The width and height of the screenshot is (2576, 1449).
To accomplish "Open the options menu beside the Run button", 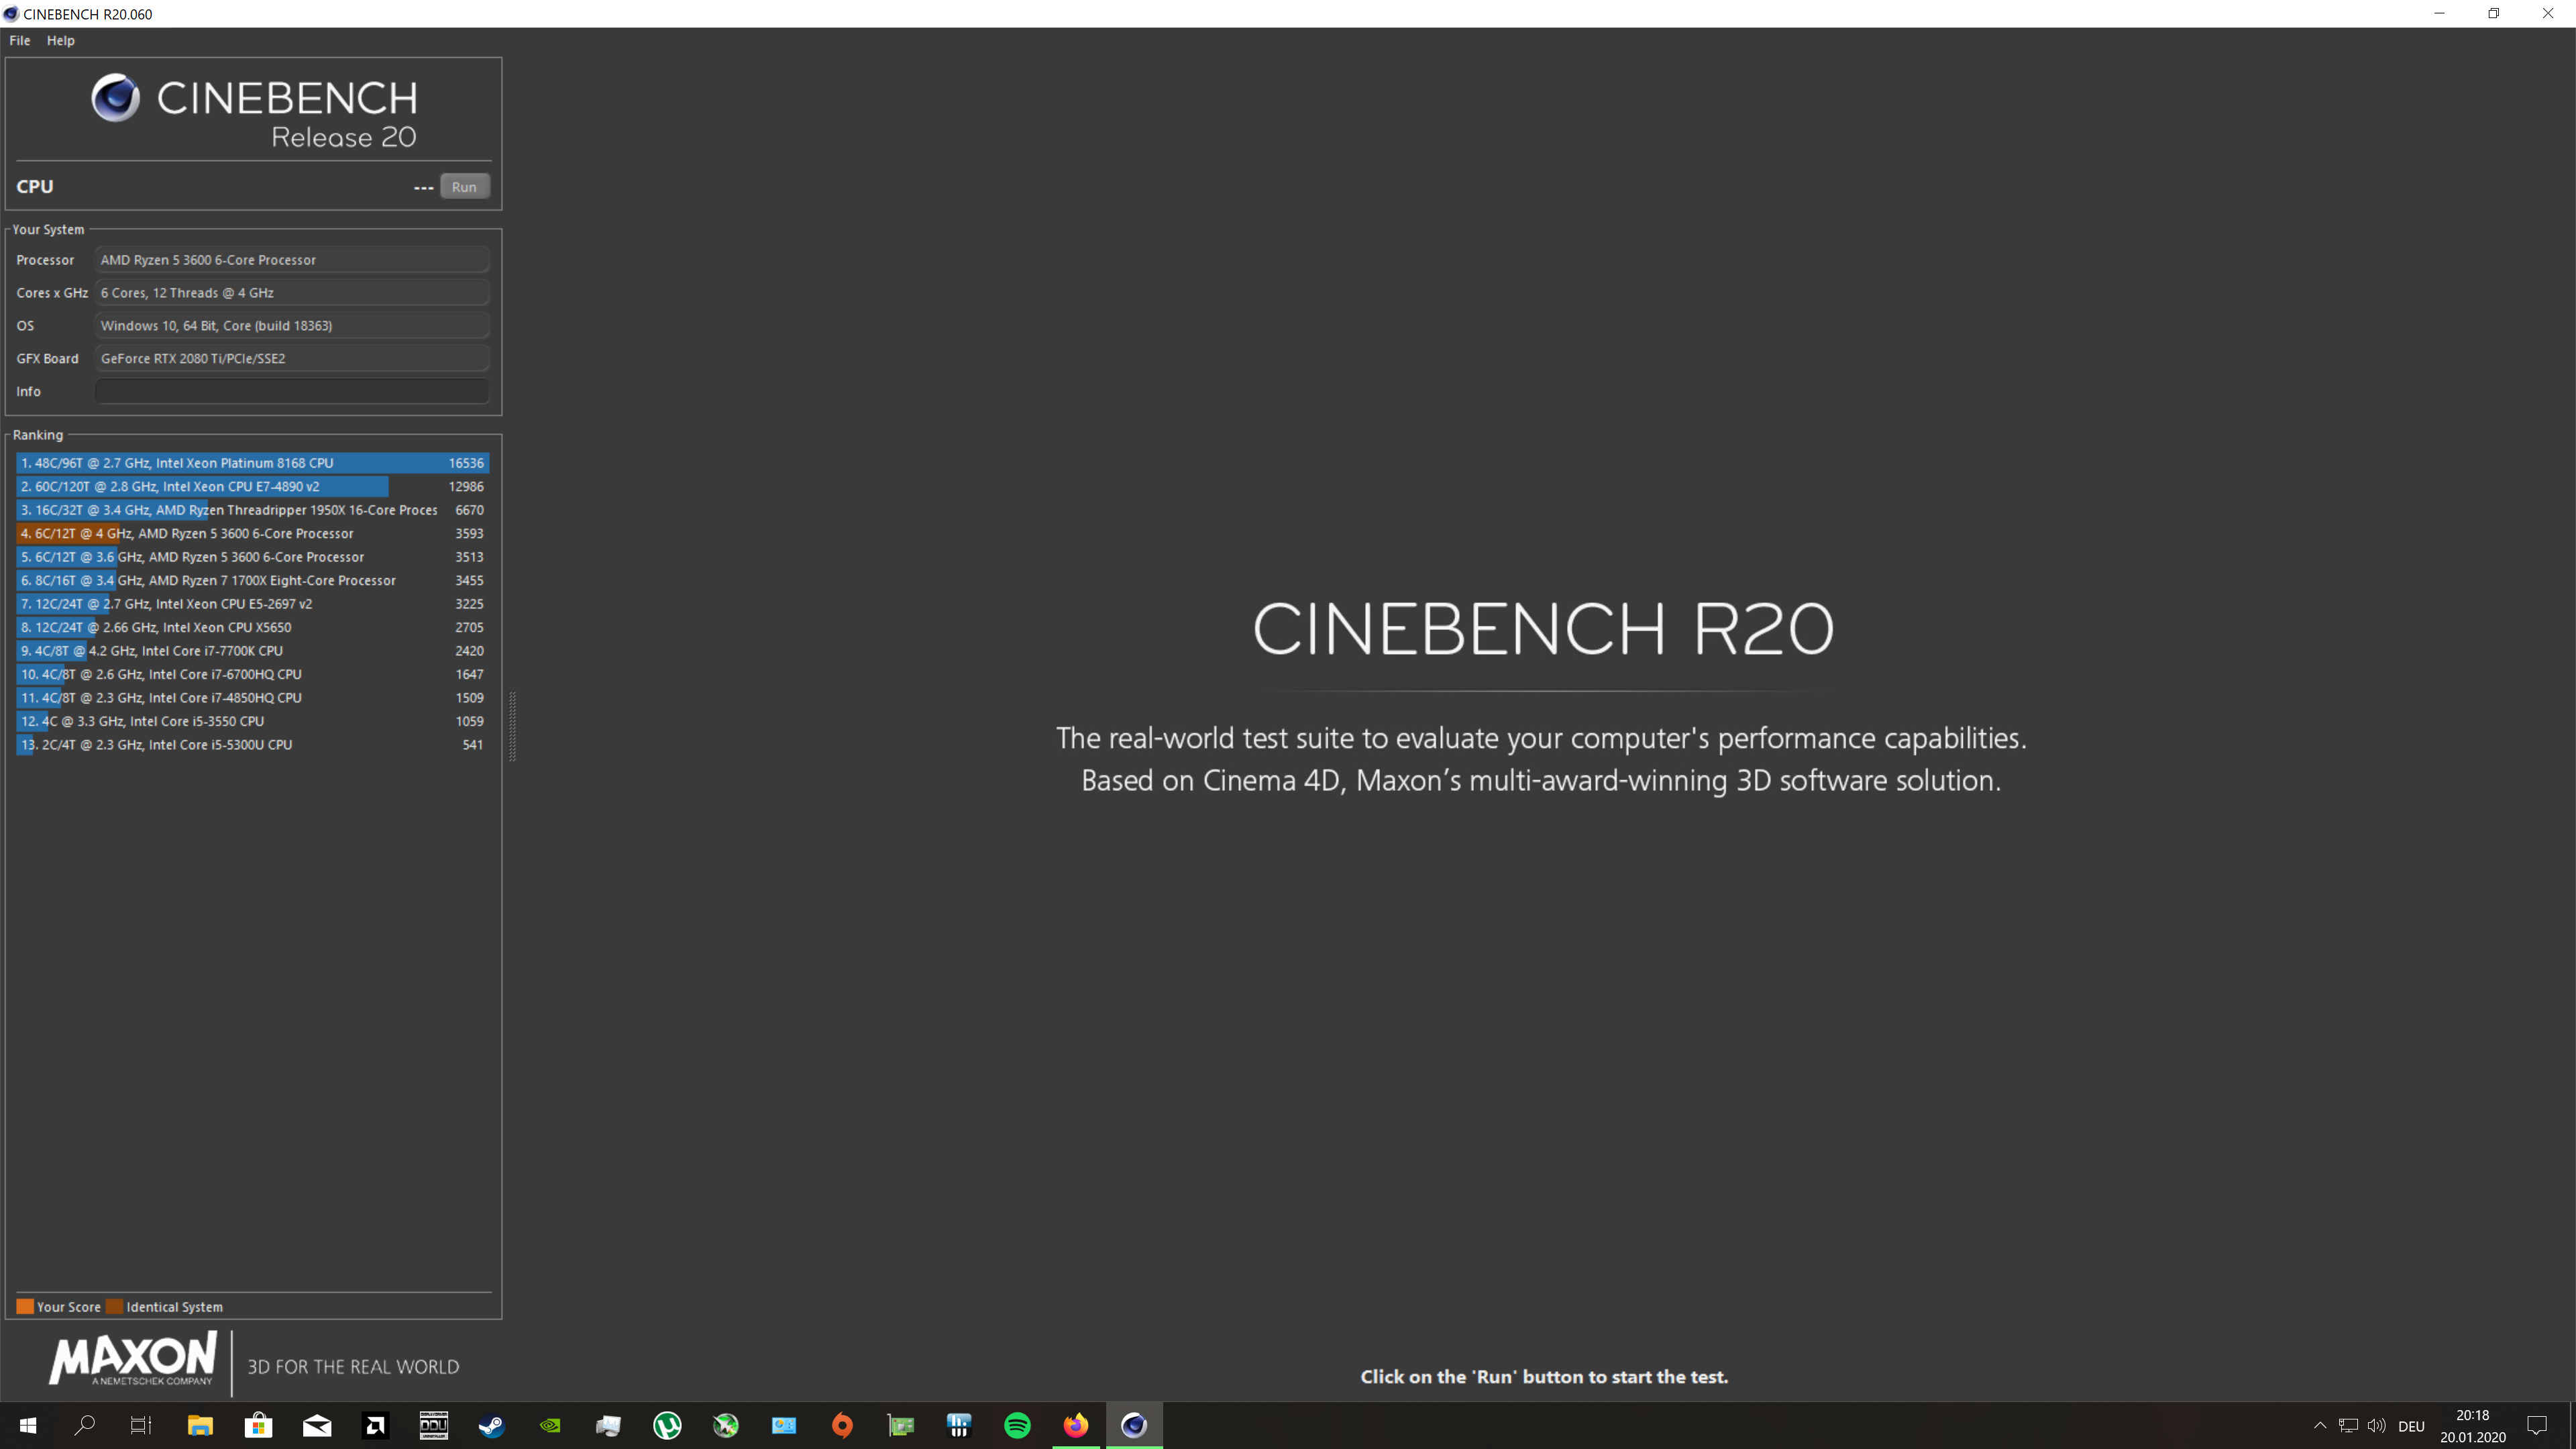I will click(423, 187).
